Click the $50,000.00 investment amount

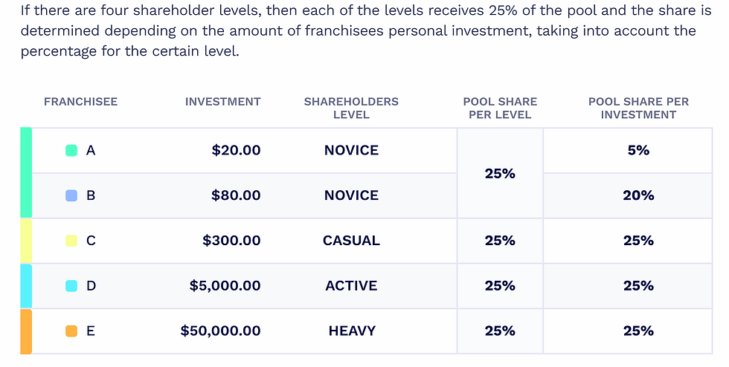tap(221, 331)
